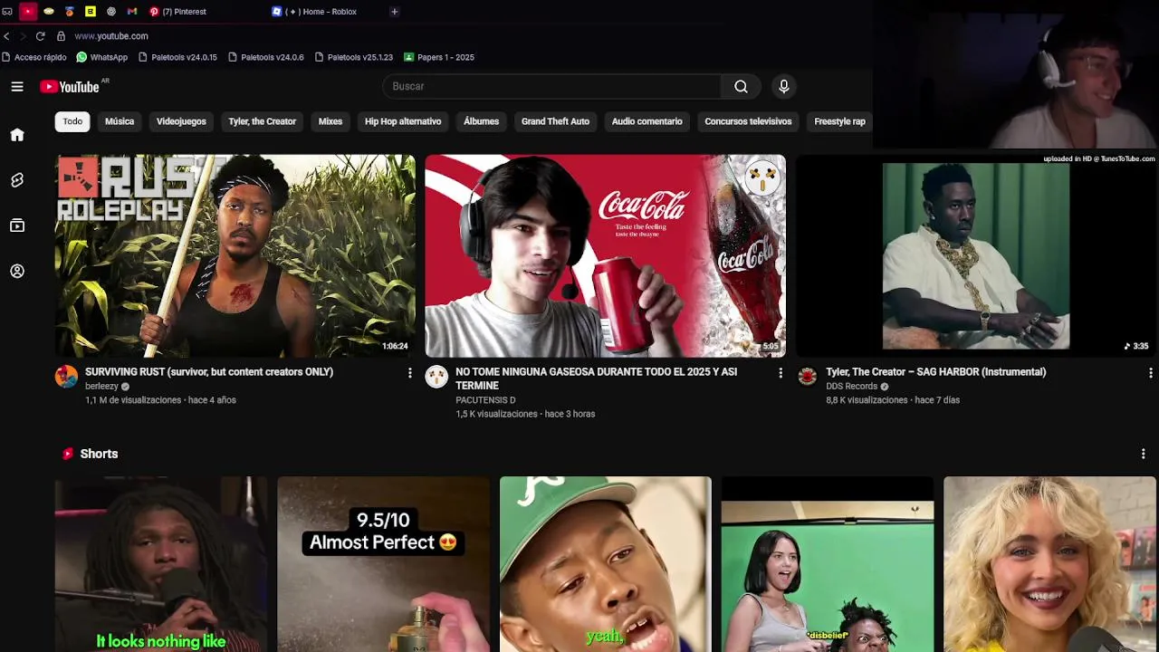Open PACUTENSIS D channel avatar
1159x652 pixels.
(436, 377)
